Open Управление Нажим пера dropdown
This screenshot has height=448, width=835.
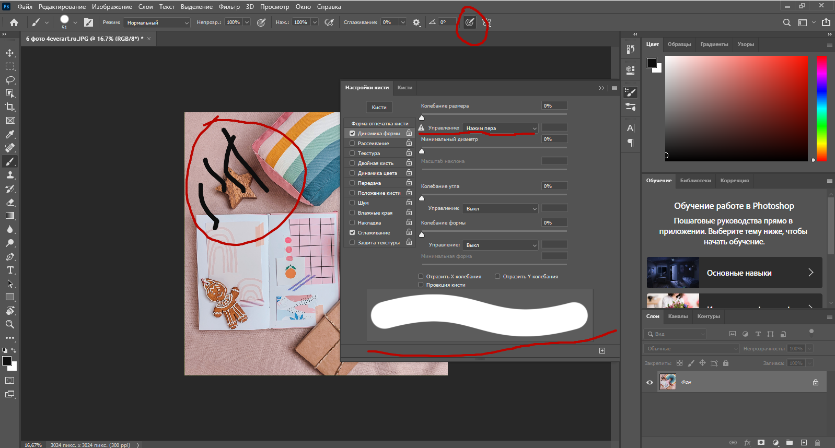point(500,128)
